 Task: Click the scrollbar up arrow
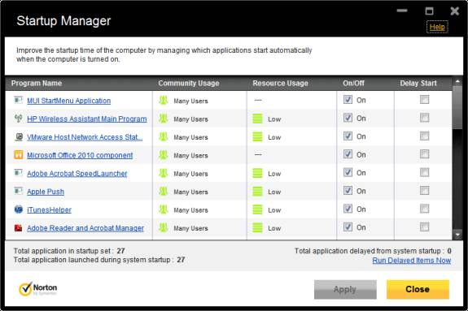tap(457, 81)
